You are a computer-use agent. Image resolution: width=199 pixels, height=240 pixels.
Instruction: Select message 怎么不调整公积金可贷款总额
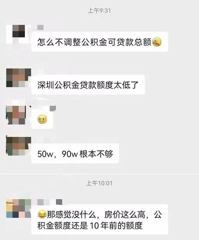click(100, 42)
